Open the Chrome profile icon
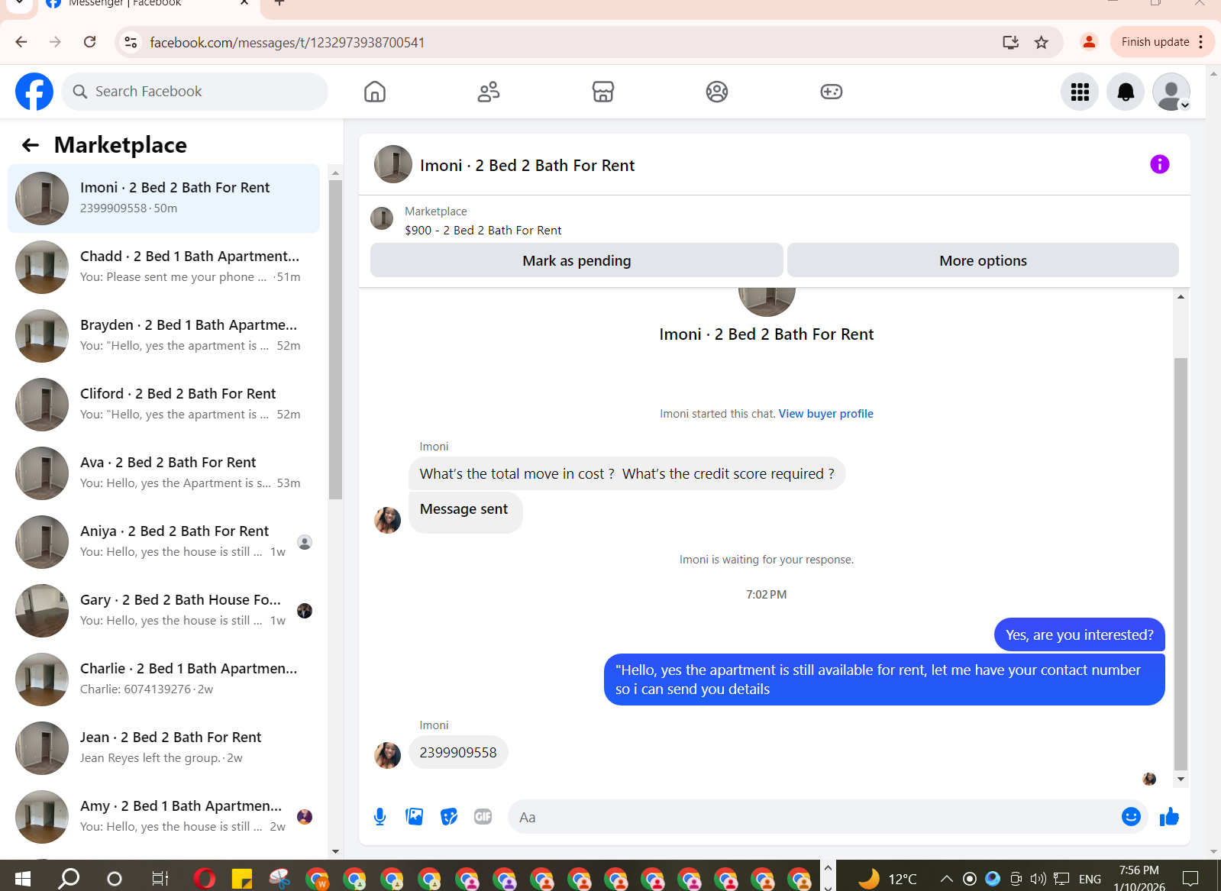Screen dimensions: 1221x891 click(x=1089, y=42)
